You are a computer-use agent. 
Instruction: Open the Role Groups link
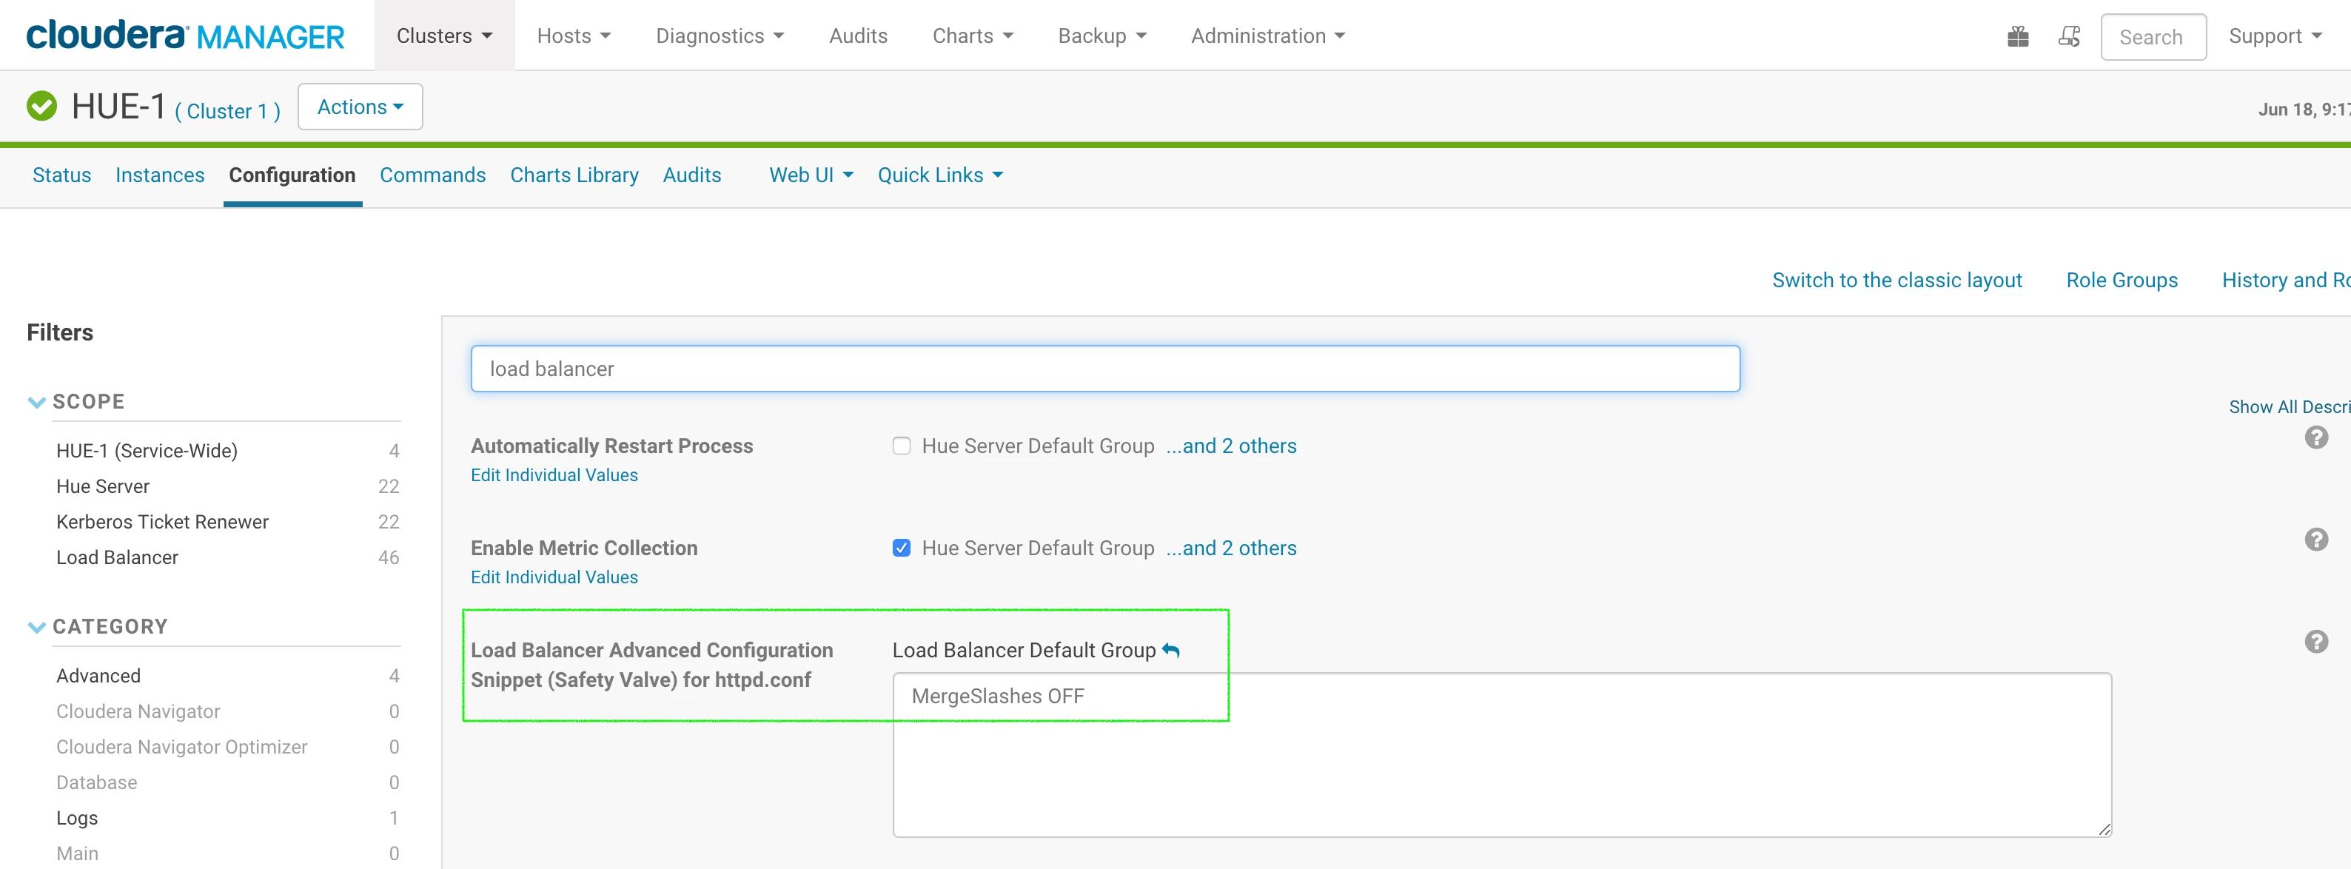pyautogui.click(x=2121, y=281)
